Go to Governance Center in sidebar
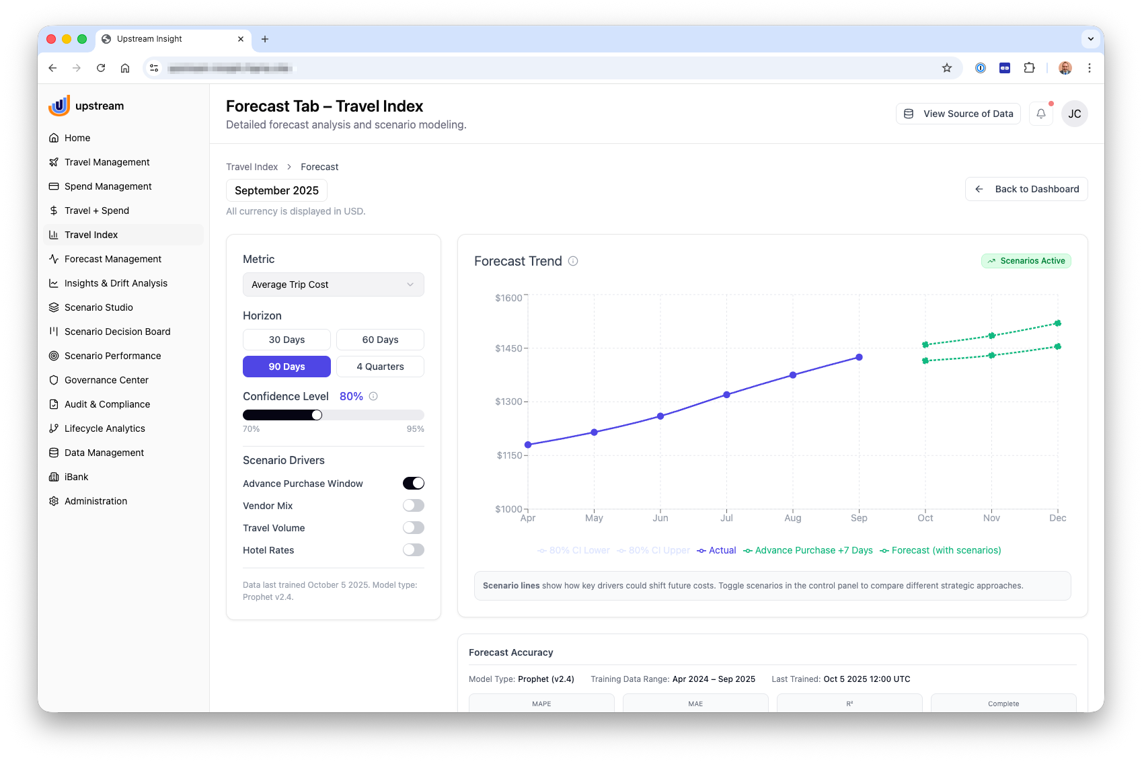Image resolution: width=1142 pixels, height=762 pixels. click(x=106, y=380)
